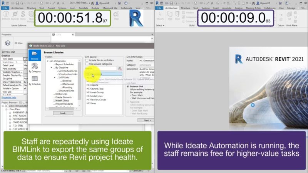Select the By Category icon
Screen dimensions: 308x173
point(35,68)
